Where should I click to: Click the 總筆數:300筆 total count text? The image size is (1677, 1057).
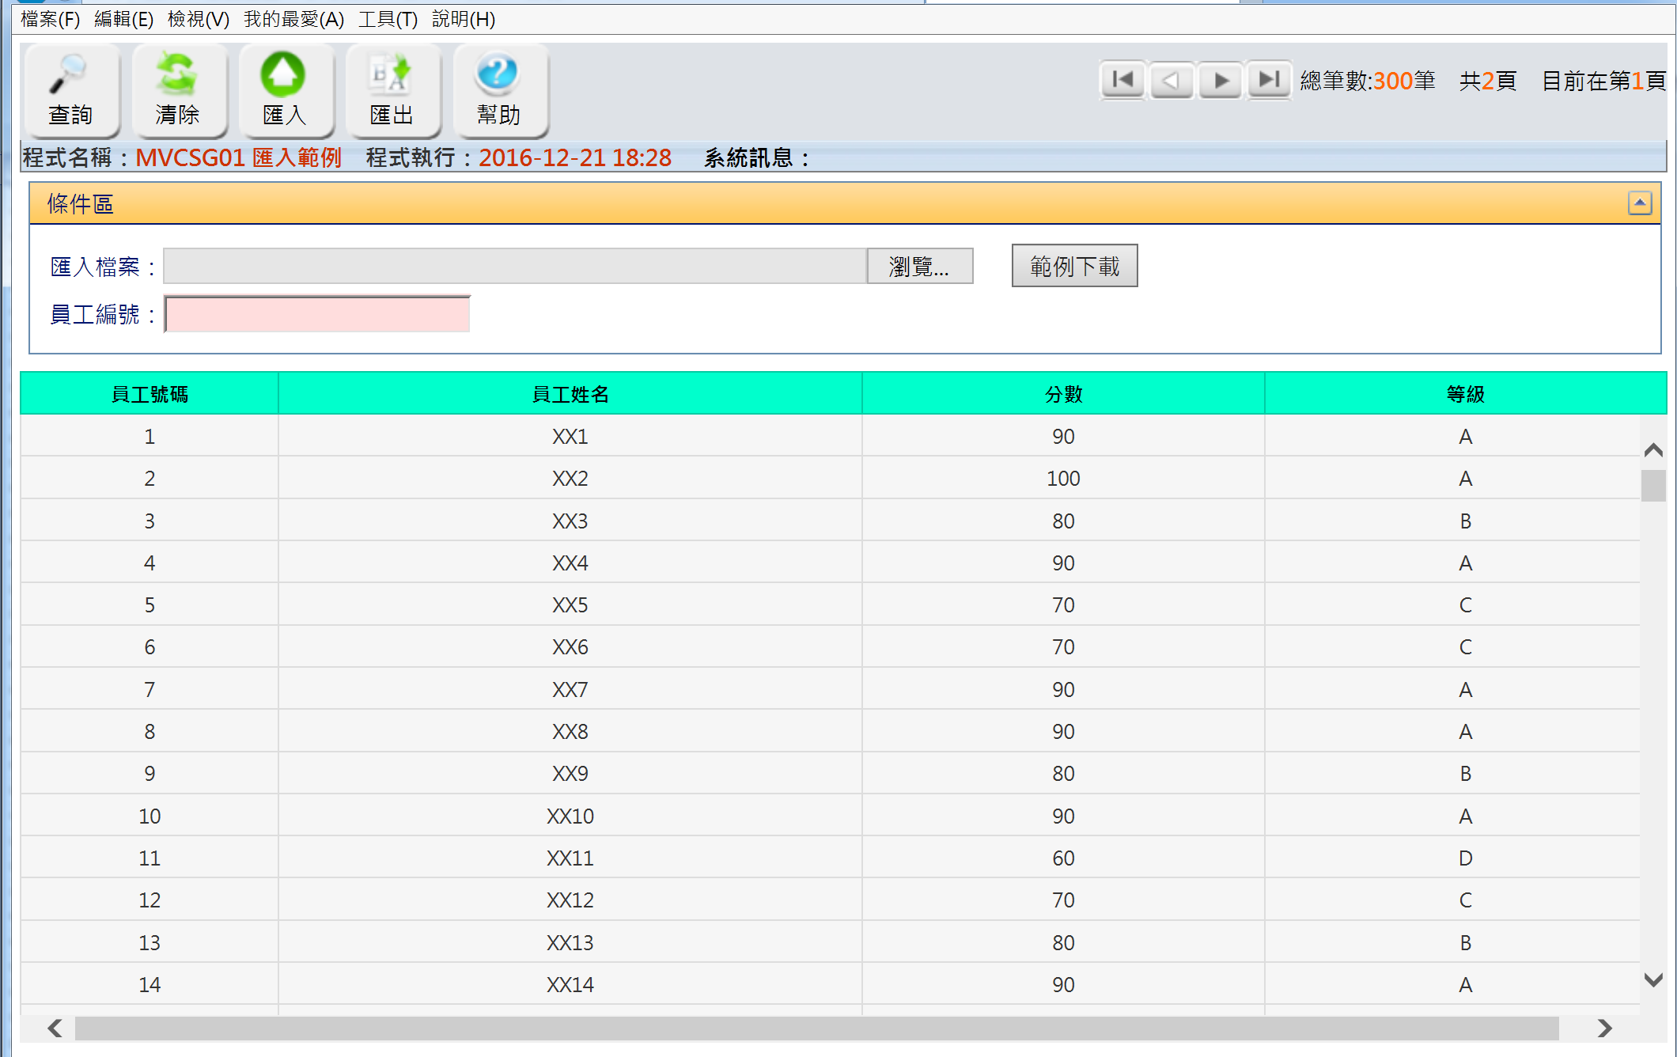(x=1368, y=81)
